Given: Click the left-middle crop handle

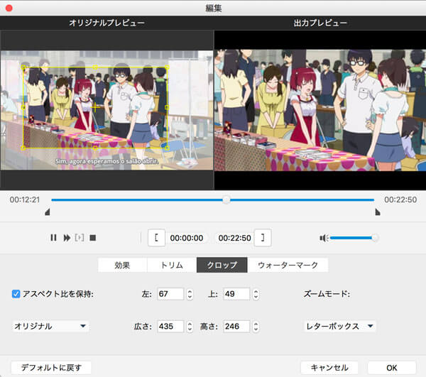Looking at the screenshot, I should (23, 107).
